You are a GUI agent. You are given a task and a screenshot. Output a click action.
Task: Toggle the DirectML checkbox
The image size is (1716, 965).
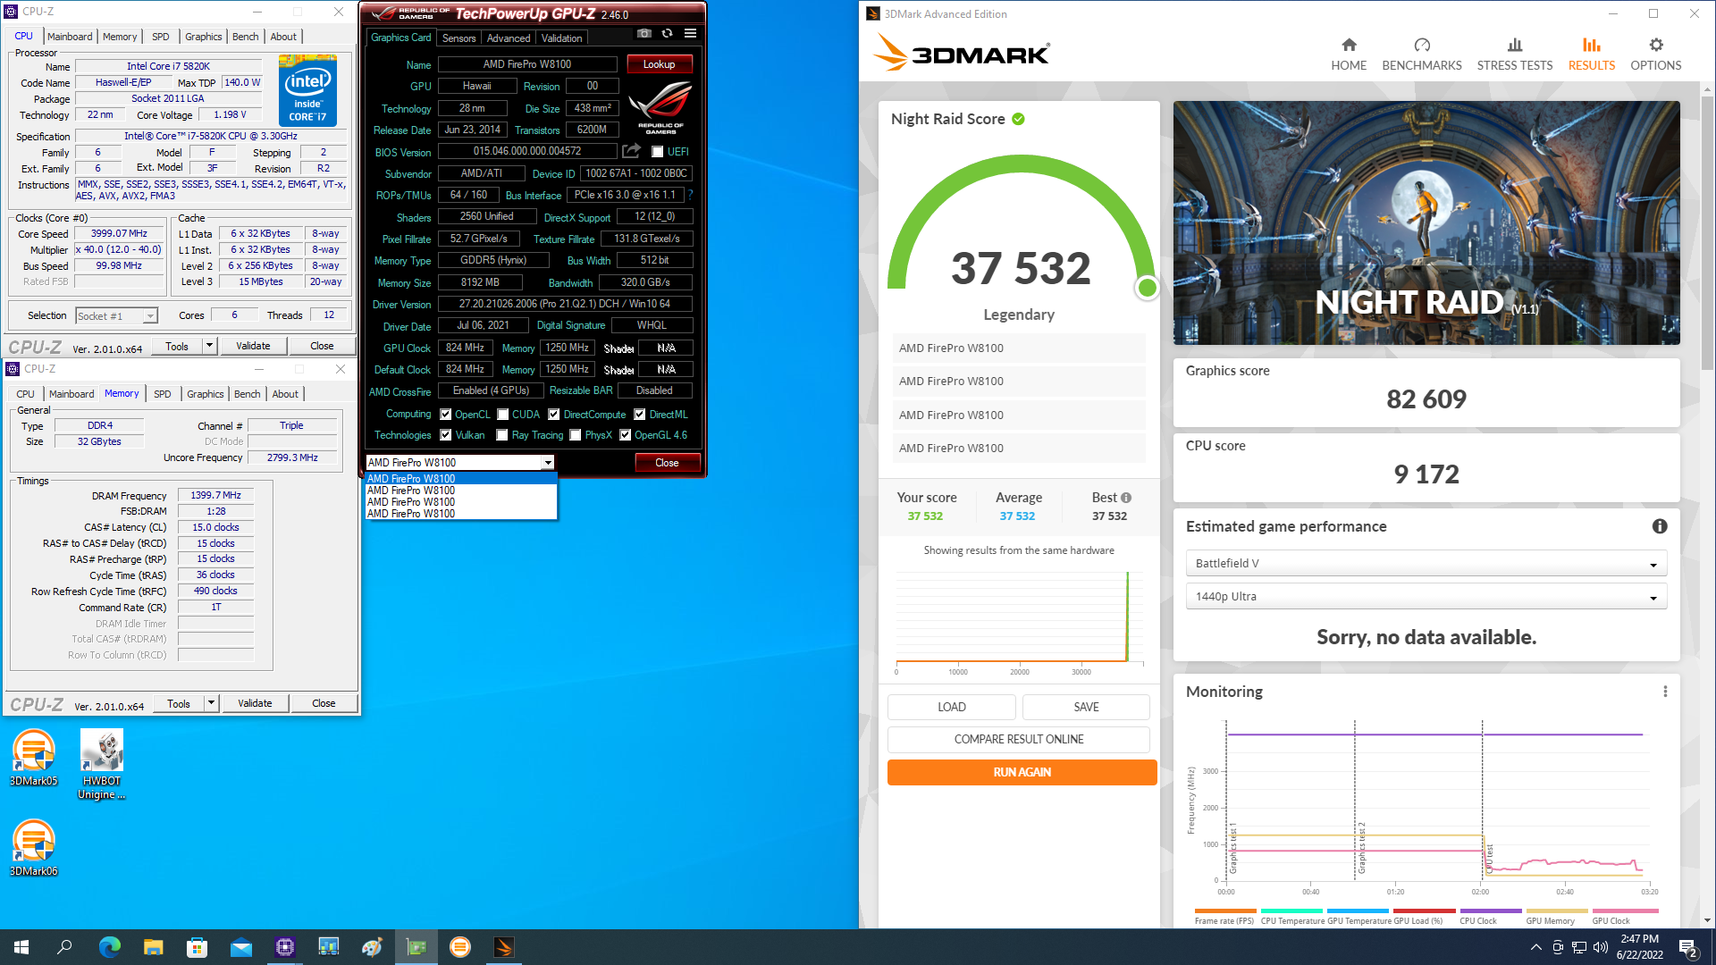point(640,415)
